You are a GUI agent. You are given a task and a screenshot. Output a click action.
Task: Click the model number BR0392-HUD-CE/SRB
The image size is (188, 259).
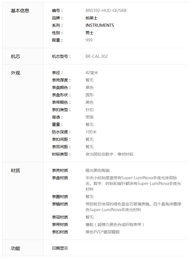click(x=106, y=11)
